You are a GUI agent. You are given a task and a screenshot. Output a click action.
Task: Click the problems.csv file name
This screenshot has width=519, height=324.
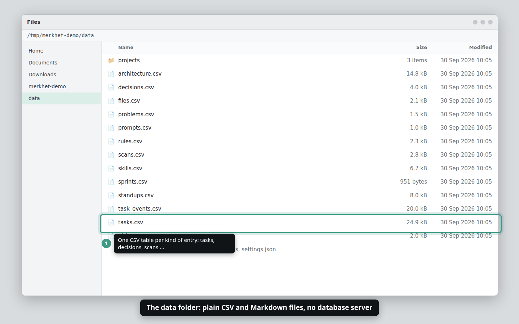[136, 114]
